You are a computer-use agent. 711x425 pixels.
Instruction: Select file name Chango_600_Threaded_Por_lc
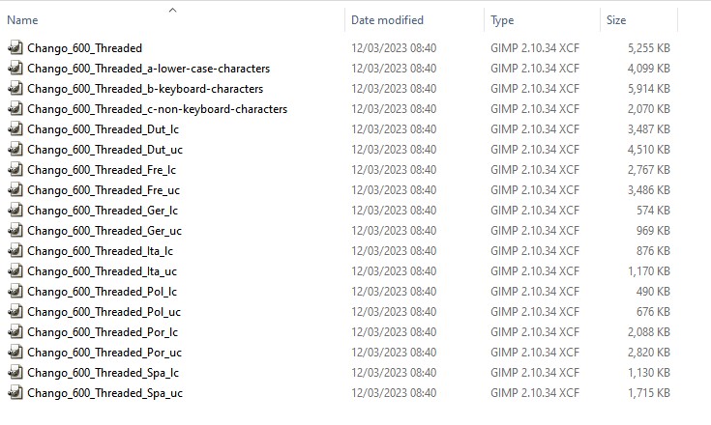(x=103, y=332)
